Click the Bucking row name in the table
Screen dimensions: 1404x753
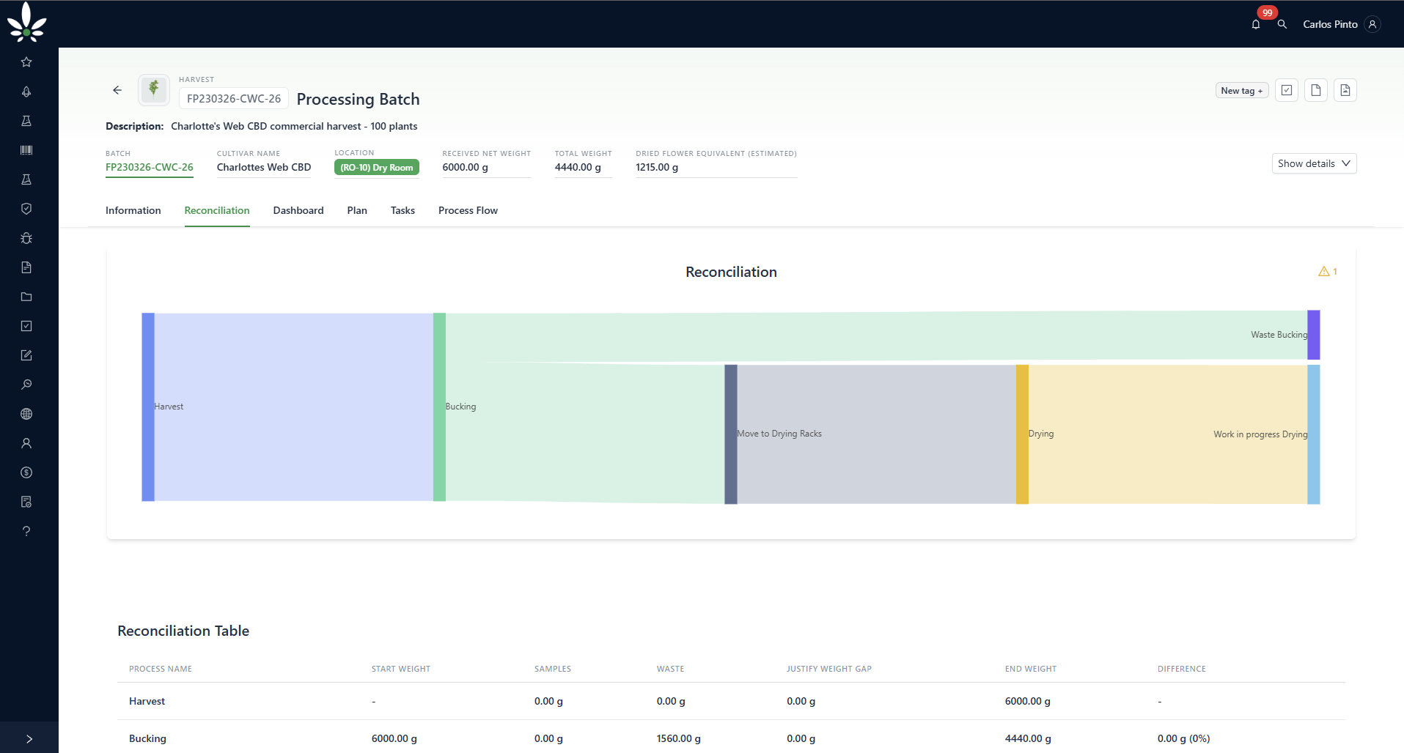147,738
